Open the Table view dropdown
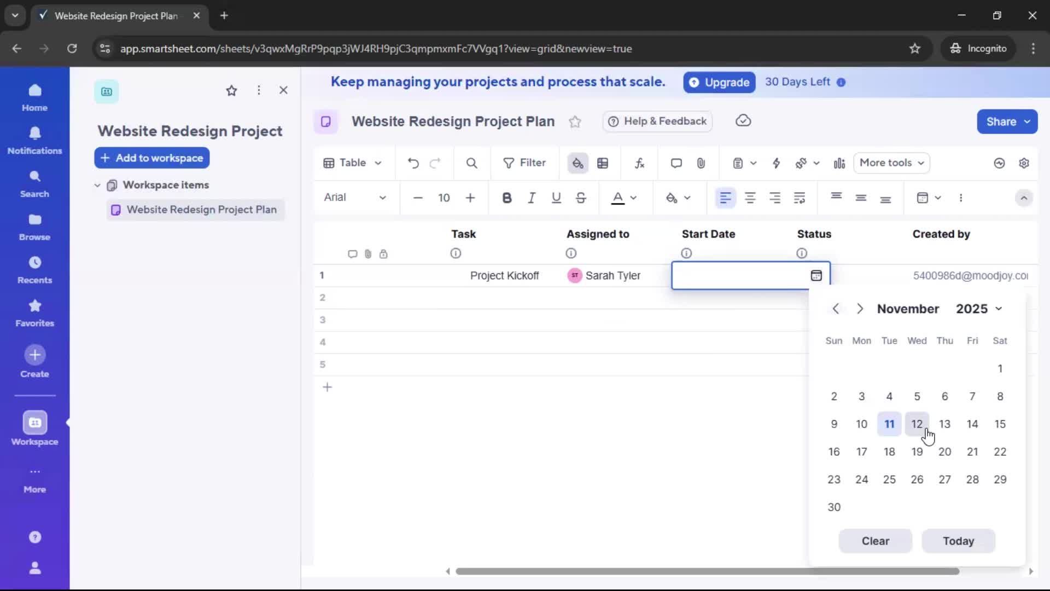The width and height of the screenshot is (1050, 591). pyautogui.click(x=352, y=163)
